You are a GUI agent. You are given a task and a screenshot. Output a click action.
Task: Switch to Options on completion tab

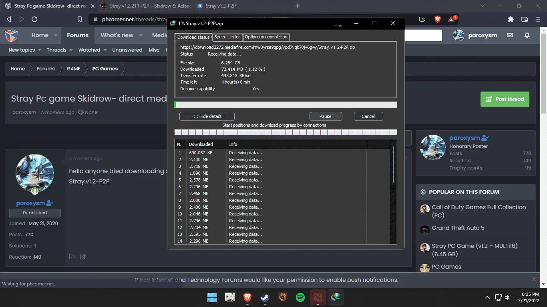tap(266, 37)
